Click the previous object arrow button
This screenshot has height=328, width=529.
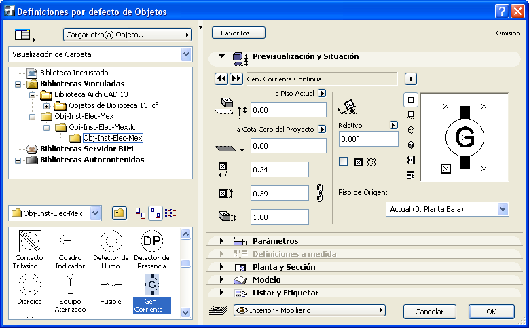(221, 79)
